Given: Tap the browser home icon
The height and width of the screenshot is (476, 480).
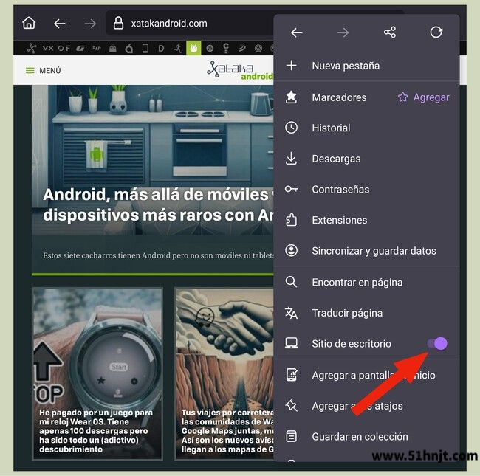Looking at the screenshot, I should point(29,23).
